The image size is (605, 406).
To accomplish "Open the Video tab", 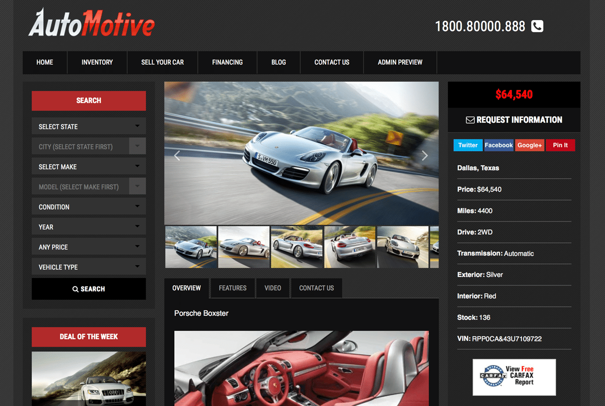I will point(273,288).
